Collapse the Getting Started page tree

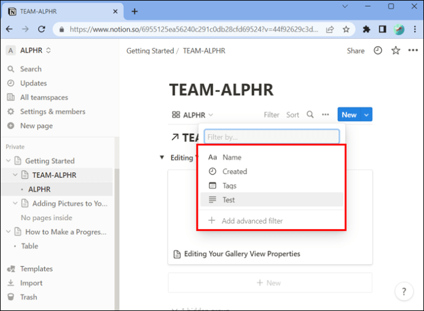pos(9,161)
